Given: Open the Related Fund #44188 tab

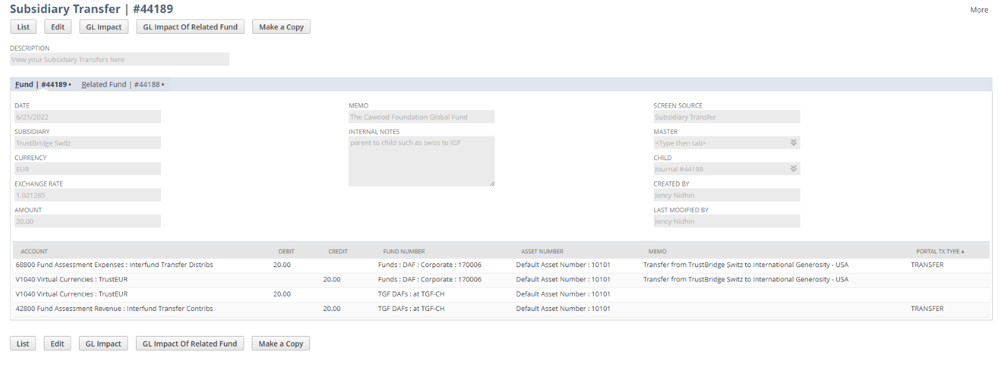Looking at the screenshot, I should (x=121, y=84).
